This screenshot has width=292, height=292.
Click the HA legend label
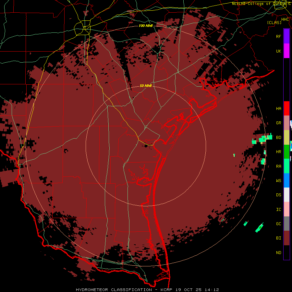pos(279,109)
